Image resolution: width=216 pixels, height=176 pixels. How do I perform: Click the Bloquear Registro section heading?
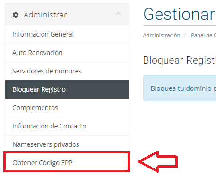coord(180,60)
